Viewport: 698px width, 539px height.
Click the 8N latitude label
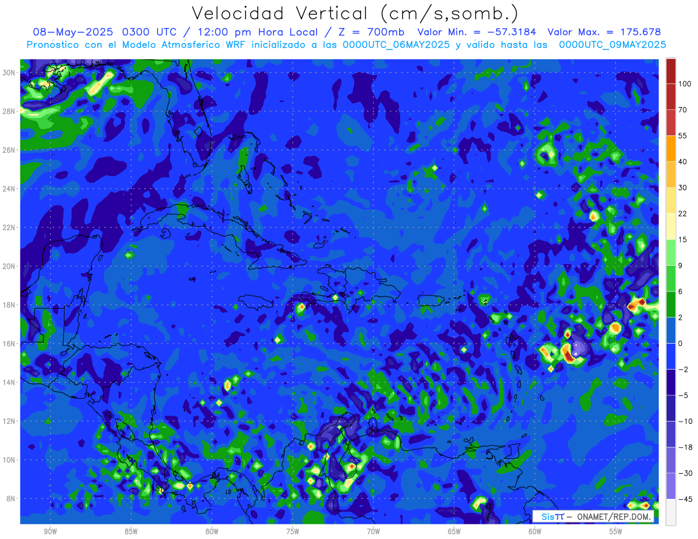pos(10,499)
